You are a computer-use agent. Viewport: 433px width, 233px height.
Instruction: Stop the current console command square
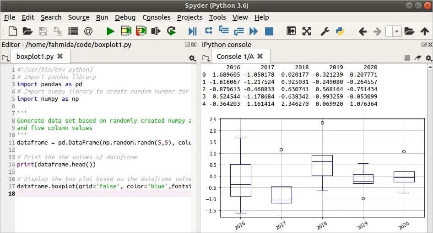[x=407, y=58]
